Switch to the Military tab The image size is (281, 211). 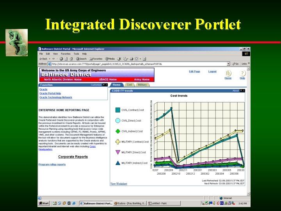142,85
